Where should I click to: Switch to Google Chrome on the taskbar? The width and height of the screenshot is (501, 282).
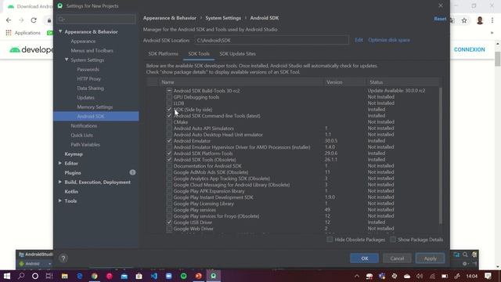pos(94,276)
